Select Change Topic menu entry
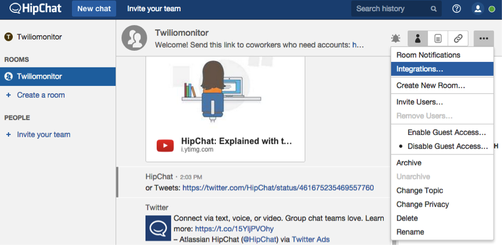 pos(442,190)
